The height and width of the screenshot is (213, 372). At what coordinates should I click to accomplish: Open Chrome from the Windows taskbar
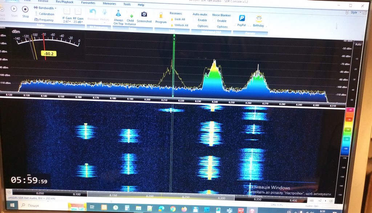tap(173, 209)
